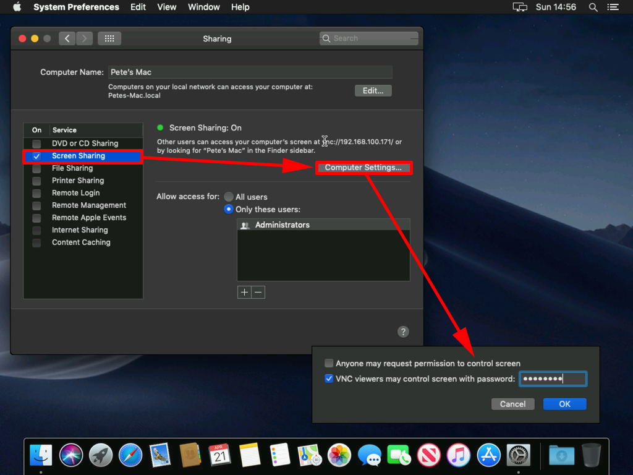The height and width of the screenshot is (475, 633).
Task: Open News icon in Dock
Action: [429, 455]
